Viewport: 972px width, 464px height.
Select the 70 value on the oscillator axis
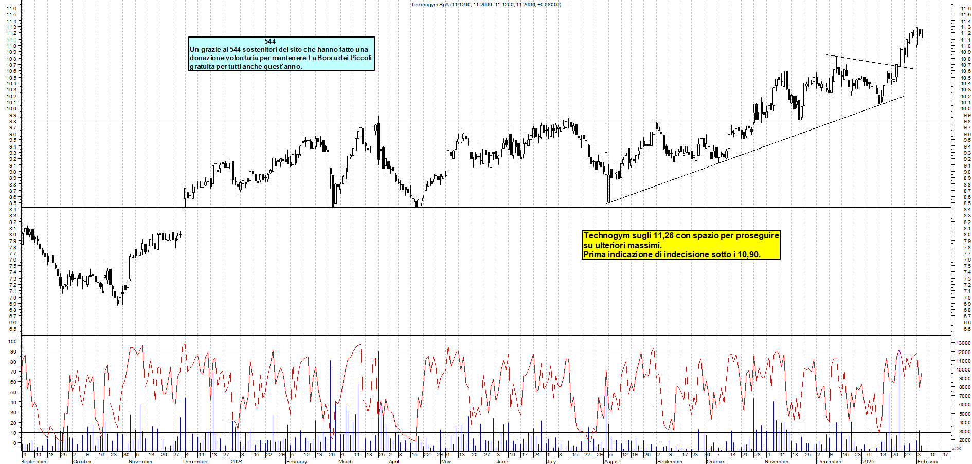[13, 372]
